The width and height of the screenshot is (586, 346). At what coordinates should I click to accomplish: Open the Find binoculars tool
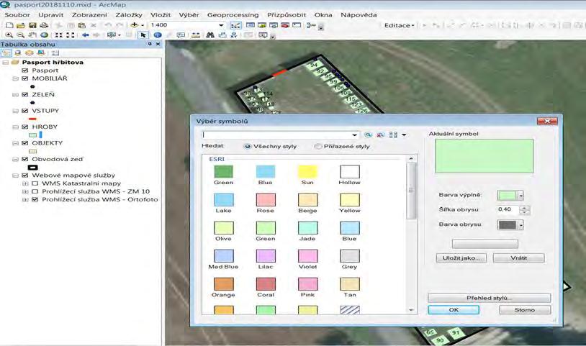point(210,35)
